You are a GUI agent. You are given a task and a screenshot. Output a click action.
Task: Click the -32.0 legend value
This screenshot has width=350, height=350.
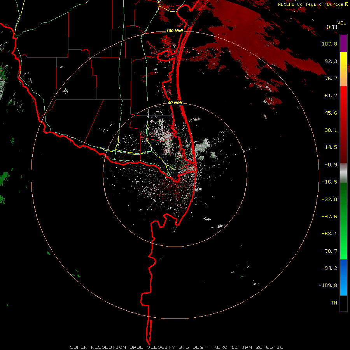329,199
